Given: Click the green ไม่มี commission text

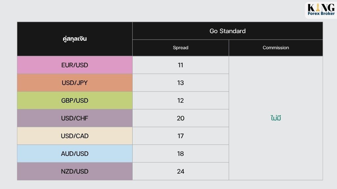Looking at the screenshot, I should 276,118.
